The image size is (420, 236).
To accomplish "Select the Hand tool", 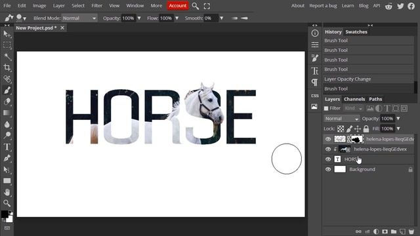I will [x=7, y=192].
